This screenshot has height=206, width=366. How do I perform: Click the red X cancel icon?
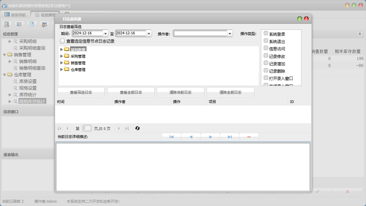(x=347, y=192)
